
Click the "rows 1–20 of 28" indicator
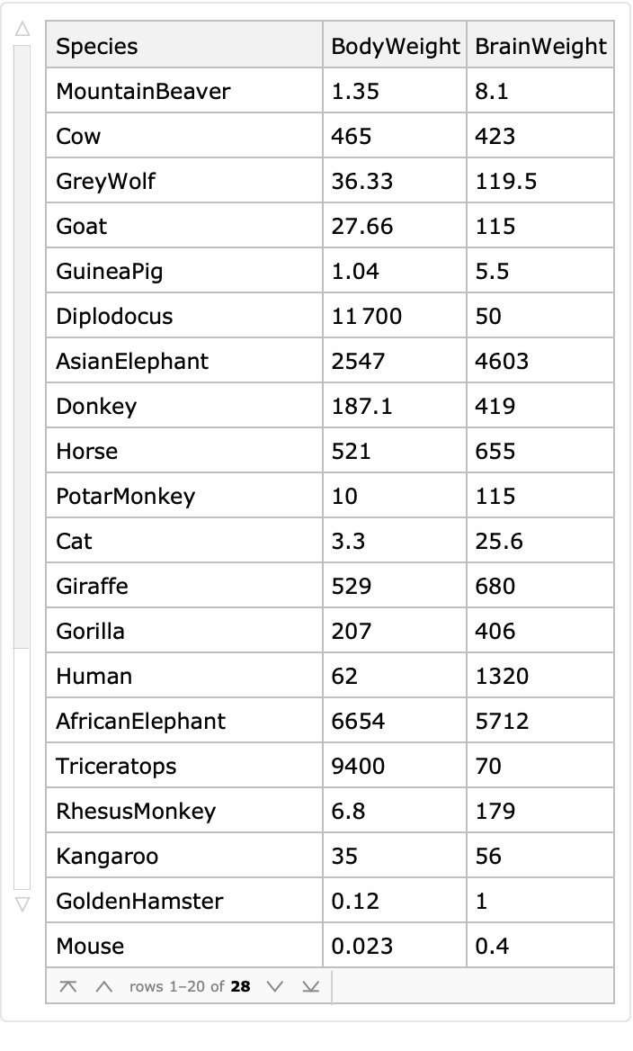pos(190,986)
